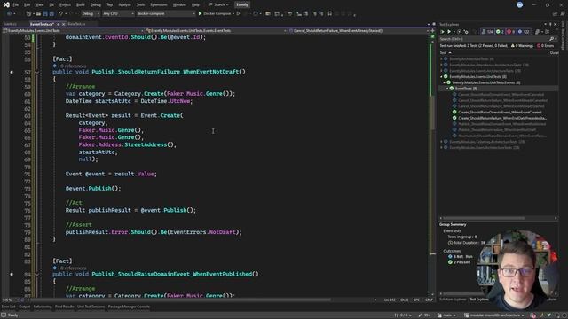Click the Save All icon in toolbar
This screenshot has height=319, width=568.
(x=51, y=14)
